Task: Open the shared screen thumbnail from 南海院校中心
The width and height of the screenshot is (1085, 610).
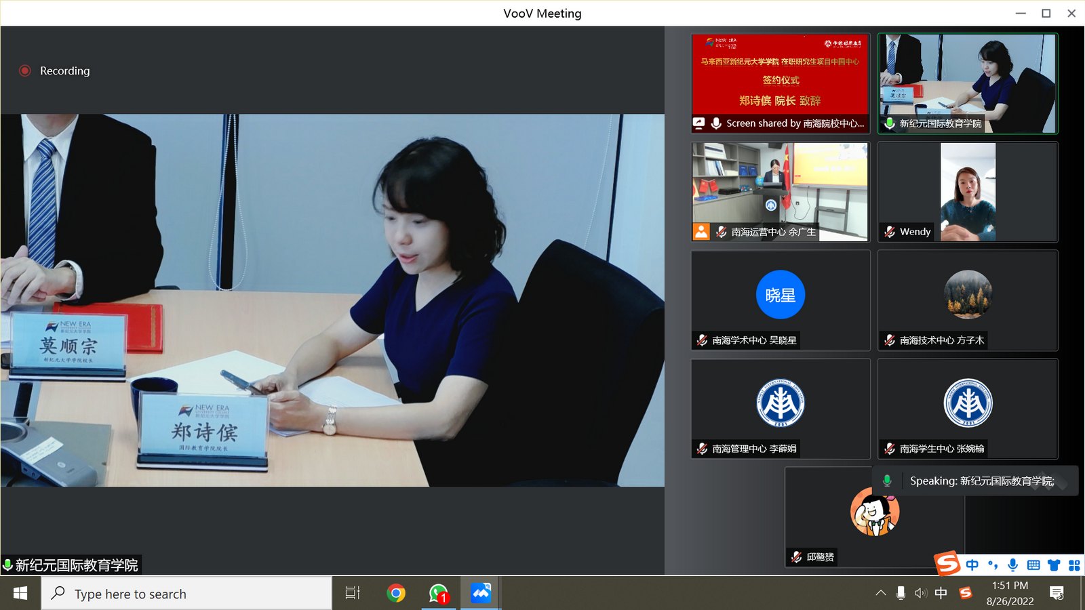Action: 780,83
